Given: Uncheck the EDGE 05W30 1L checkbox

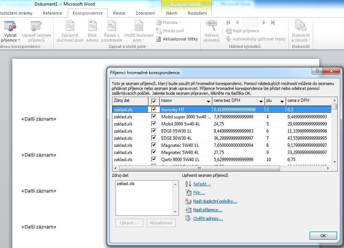Looking at the screenshot, I should click(x=153, y=131).
